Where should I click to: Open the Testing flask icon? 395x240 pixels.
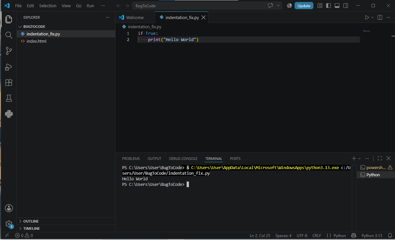pyautogui.click(x=9, y=98)
